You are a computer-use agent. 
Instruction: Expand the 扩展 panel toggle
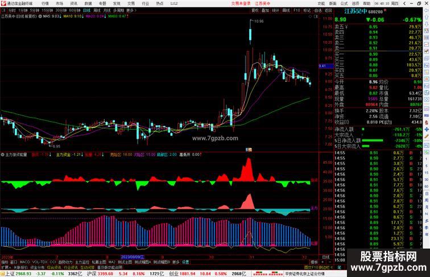coord(6,267)
